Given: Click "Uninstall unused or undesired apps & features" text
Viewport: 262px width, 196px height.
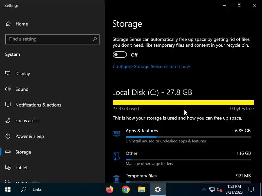Looking at the screenshot, I should (166, 141).
